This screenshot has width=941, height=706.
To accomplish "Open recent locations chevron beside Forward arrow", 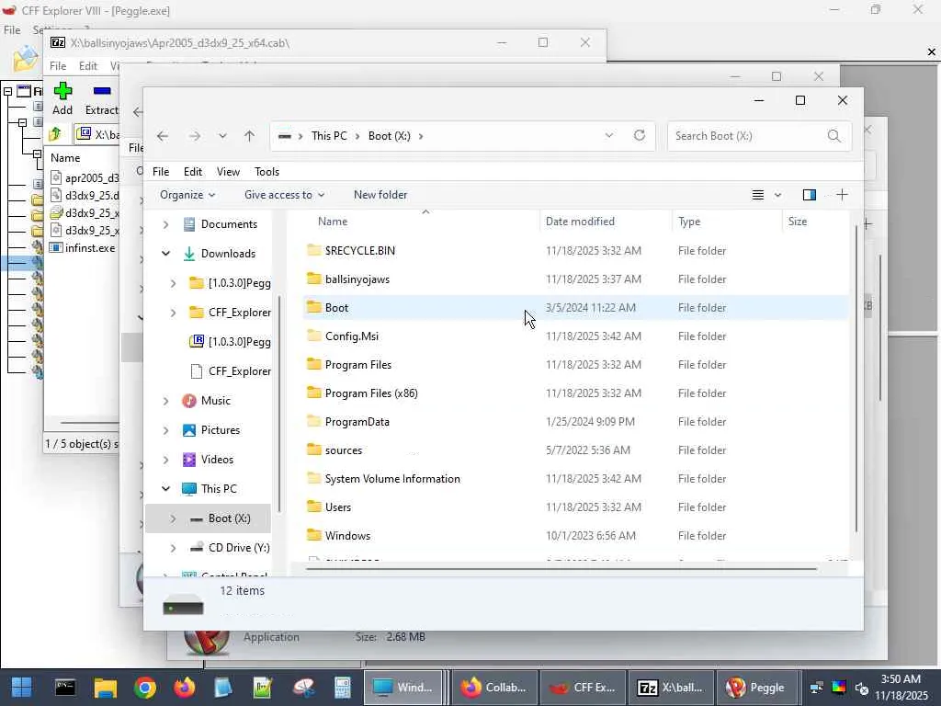I will pos(222,136).
